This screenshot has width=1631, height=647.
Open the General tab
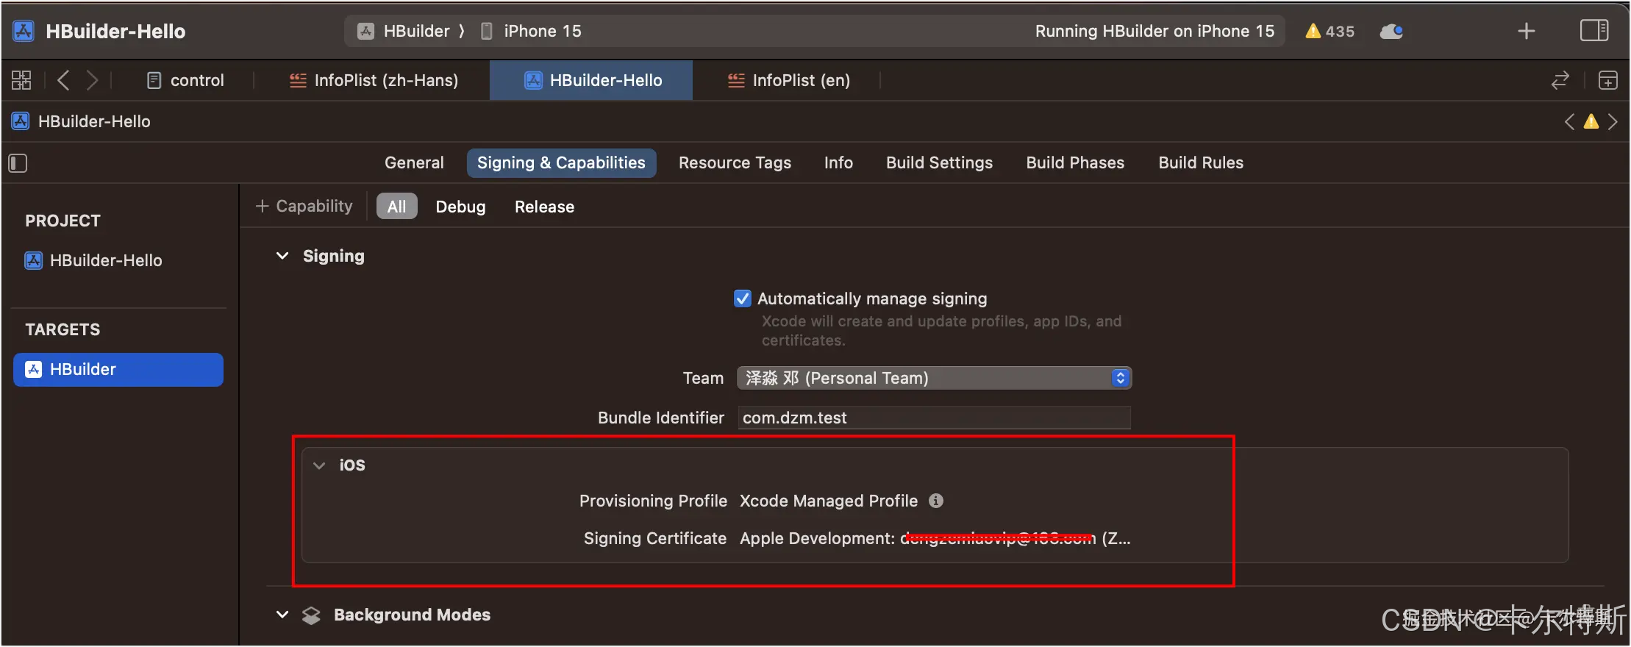tap(414, 162)
